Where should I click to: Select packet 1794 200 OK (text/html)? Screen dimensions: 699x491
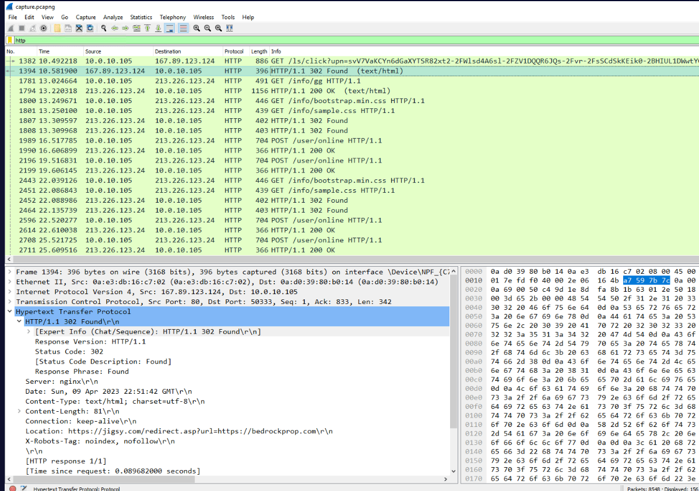352,91
